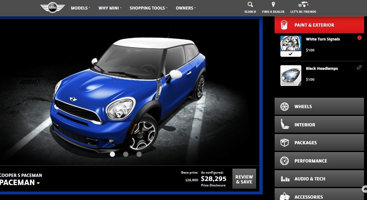The image size is (367, 200).
Task: Click the blue Paceman car image
Action: 128,95
